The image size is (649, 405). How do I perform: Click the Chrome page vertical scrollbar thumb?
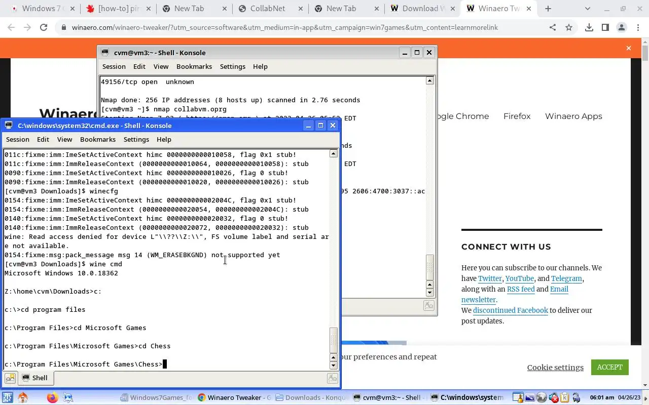[645, 53]
